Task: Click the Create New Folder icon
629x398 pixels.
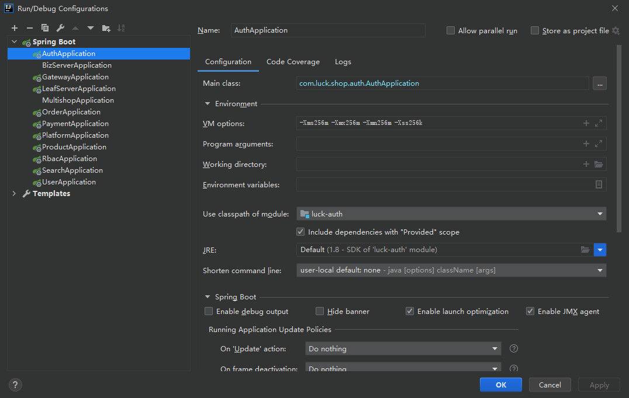Action: [106, 28]
